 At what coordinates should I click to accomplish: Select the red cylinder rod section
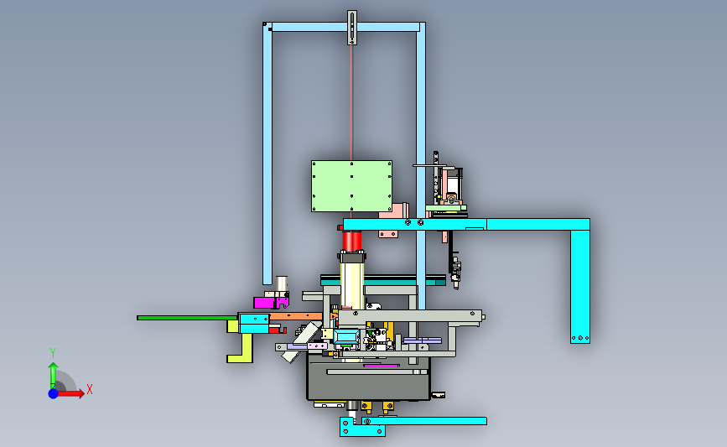click(352, 242)
